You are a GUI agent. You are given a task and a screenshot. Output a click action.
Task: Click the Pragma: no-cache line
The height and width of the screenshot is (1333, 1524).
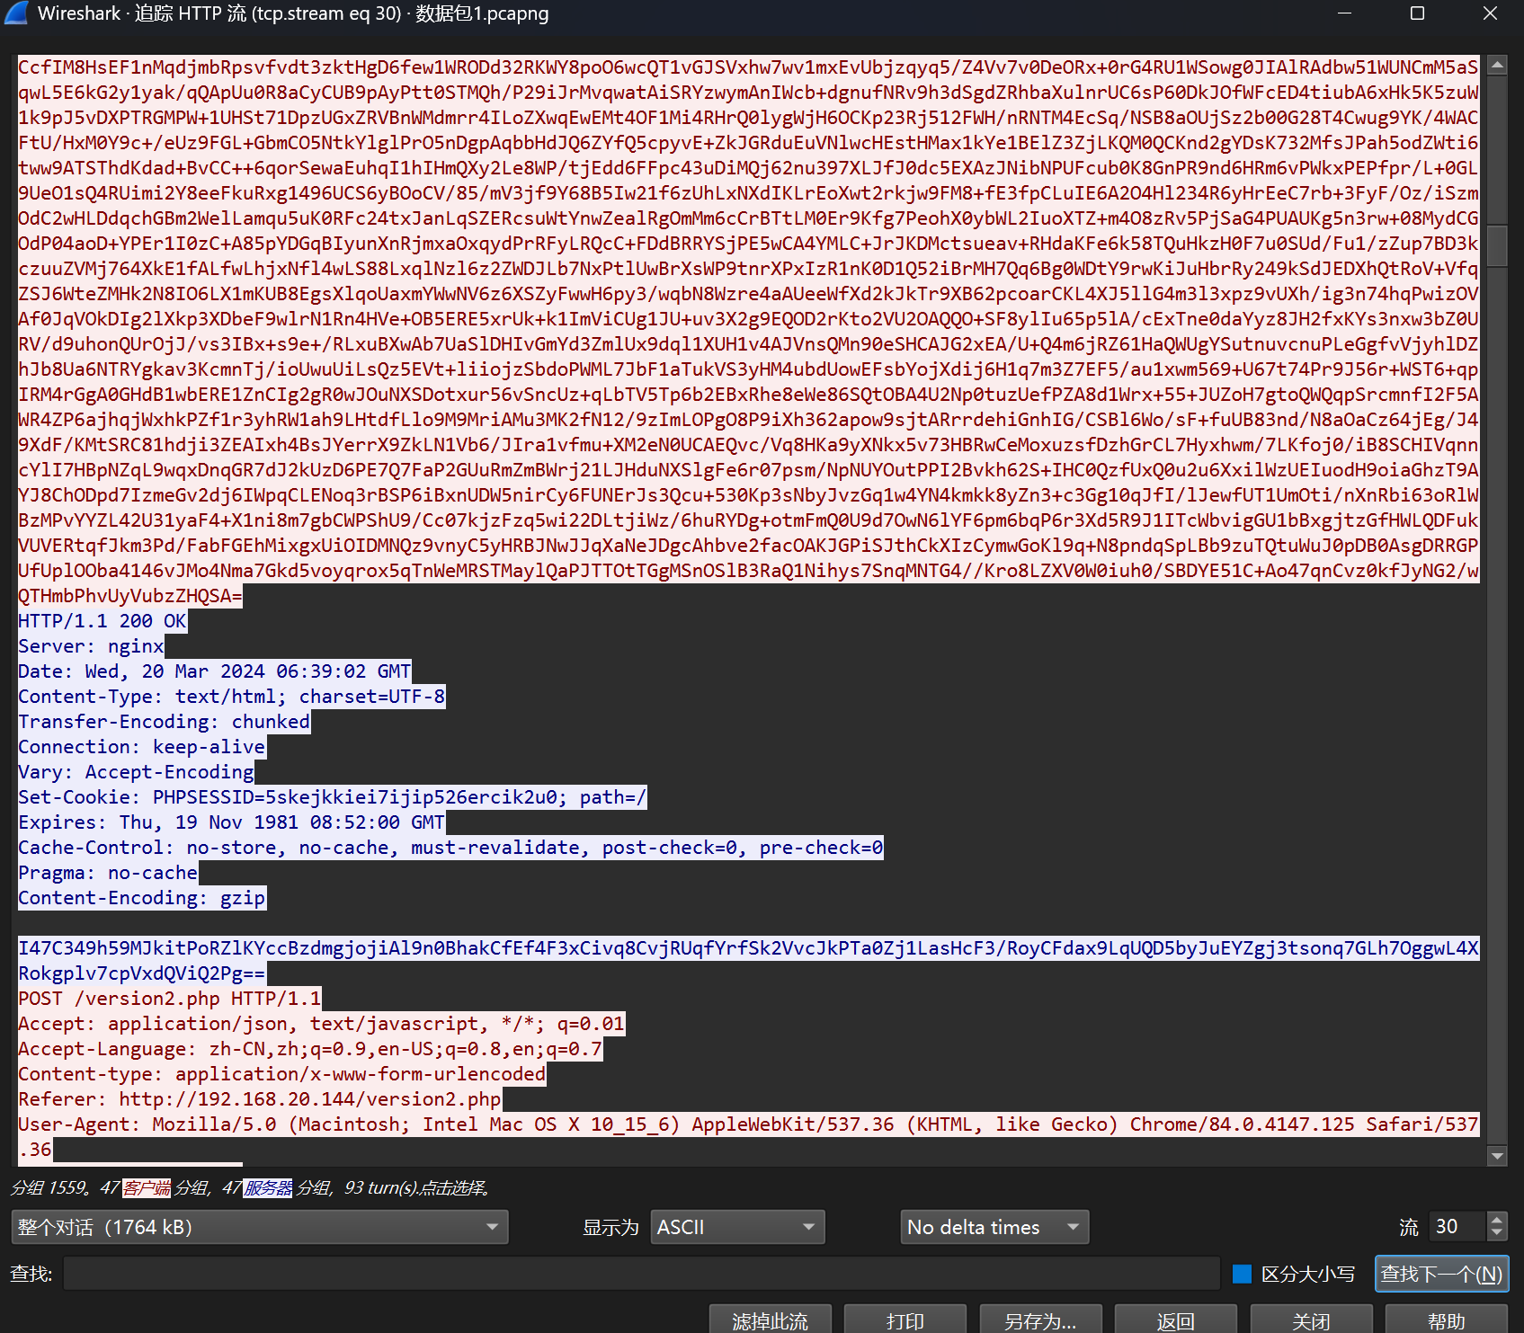click(108, 873)
